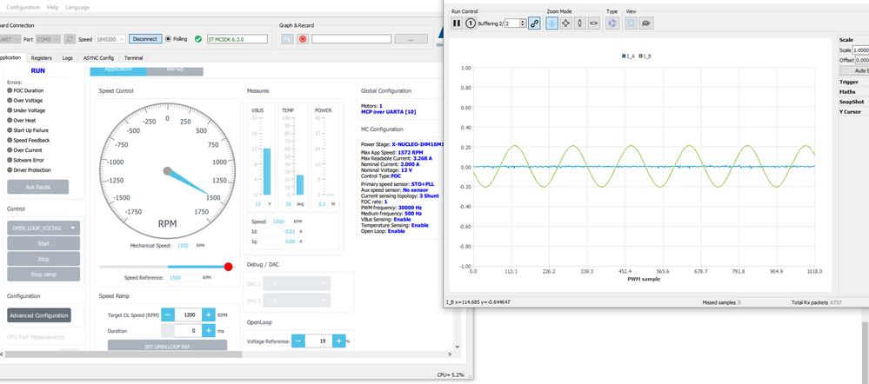Screen dimensions: 869x384
Task: Click the Ack Faults button
Action: tap(37, 187)
